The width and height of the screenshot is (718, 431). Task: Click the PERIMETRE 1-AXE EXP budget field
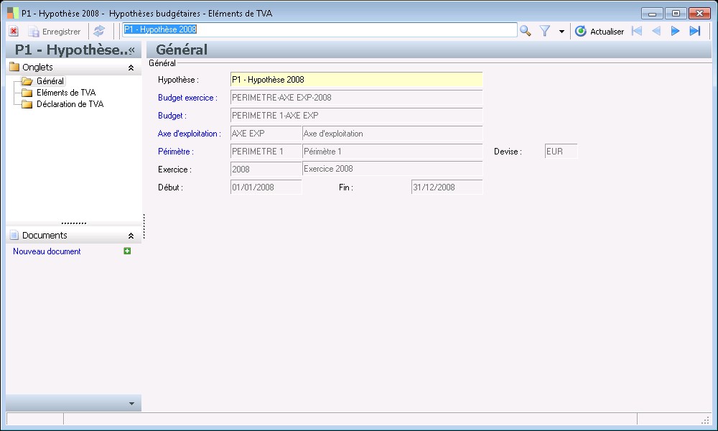point(356,116)
